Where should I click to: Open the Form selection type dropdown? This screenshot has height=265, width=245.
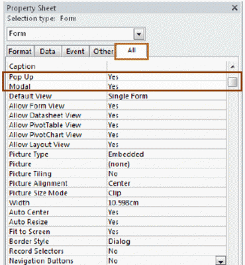click(x=139, y=34)
